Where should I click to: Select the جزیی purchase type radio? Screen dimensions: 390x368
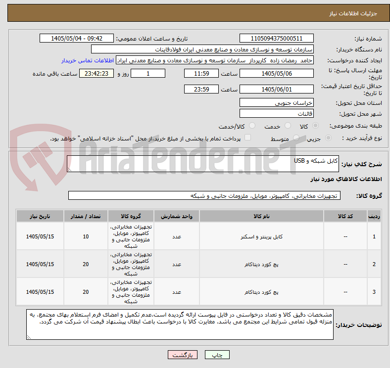(x=328, y=138)
